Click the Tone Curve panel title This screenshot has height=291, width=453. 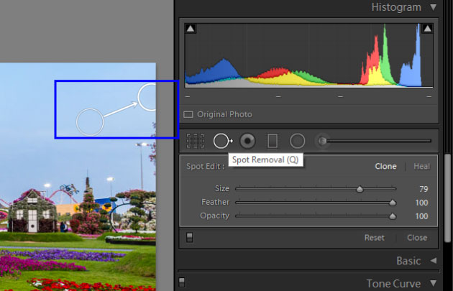tap(393, 284)
